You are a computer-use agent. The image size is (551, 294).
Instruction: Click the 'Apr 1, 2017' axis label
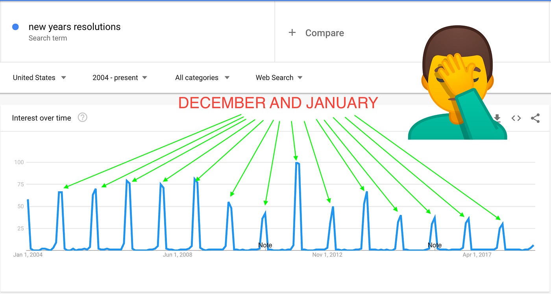pos(477,255)
